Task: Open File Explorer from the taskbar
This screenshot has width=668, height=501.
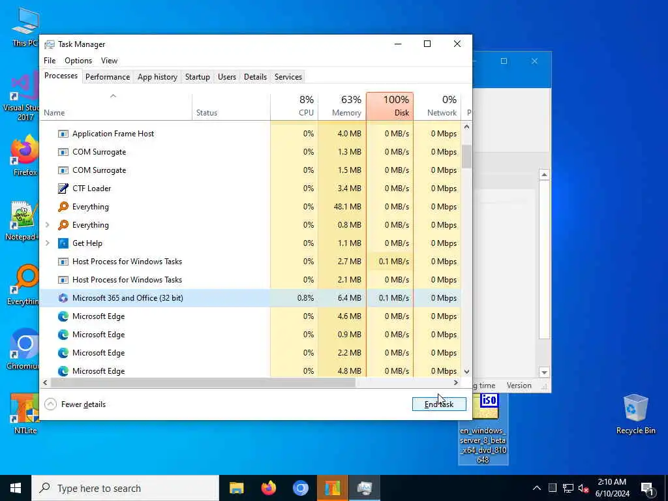Action: point(236,488)
